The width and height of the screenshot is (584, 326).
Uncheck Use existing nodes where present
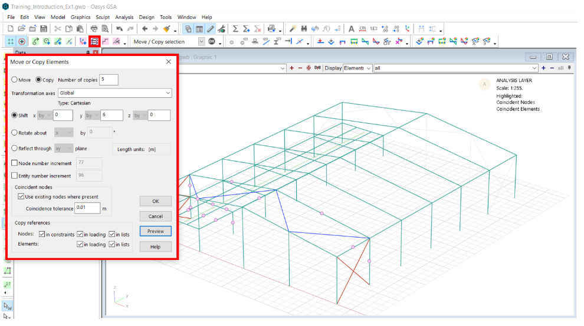[x=21, y=196]
